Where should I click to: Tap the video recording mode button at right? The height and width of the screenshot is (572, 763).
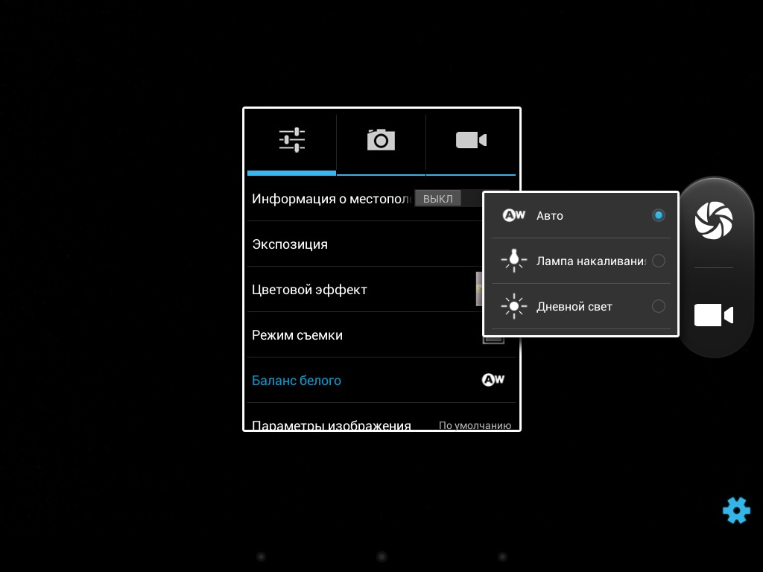[714, 315]
